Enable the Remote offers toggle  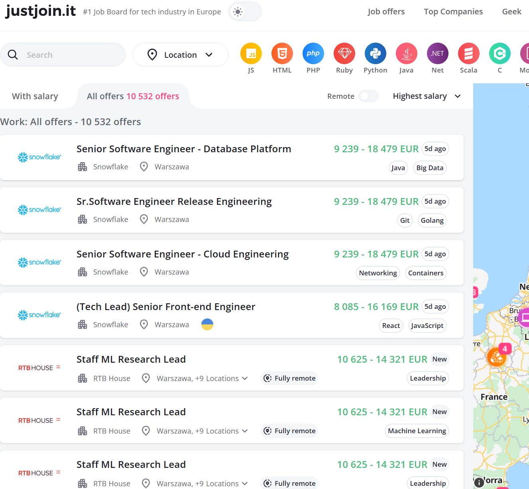pos(368,96)
